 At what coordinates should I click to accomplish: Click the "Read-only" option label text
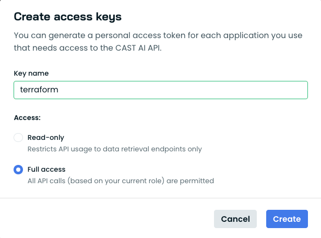pos(45,138)
